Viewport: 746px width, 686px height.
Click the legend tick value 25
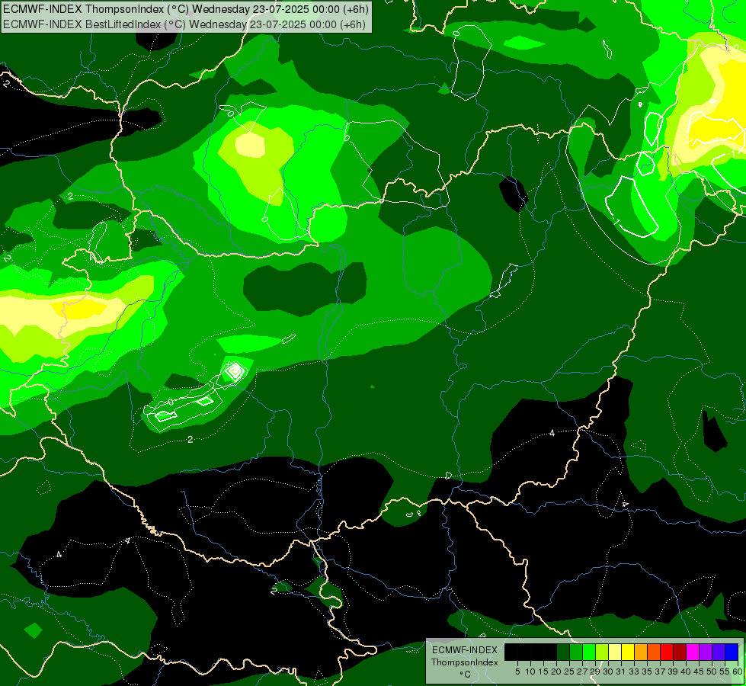click(569, 672)
